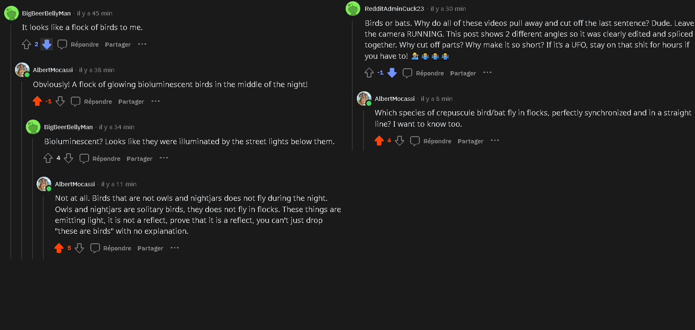
Task: Collapse thread via line under RedditAdminCuck23's avatar
Action: [x=352, y=83]
